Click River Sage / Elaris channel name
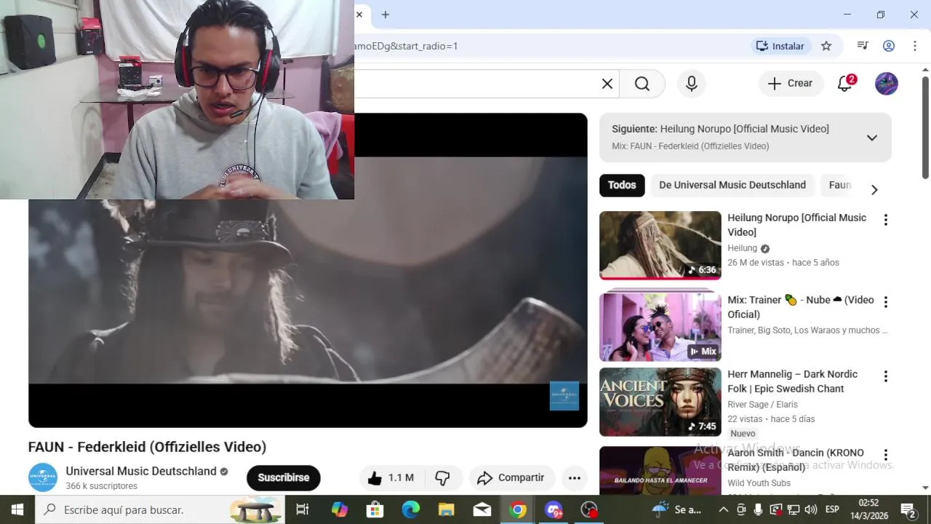The image size is (931, 524). [762, 405]
